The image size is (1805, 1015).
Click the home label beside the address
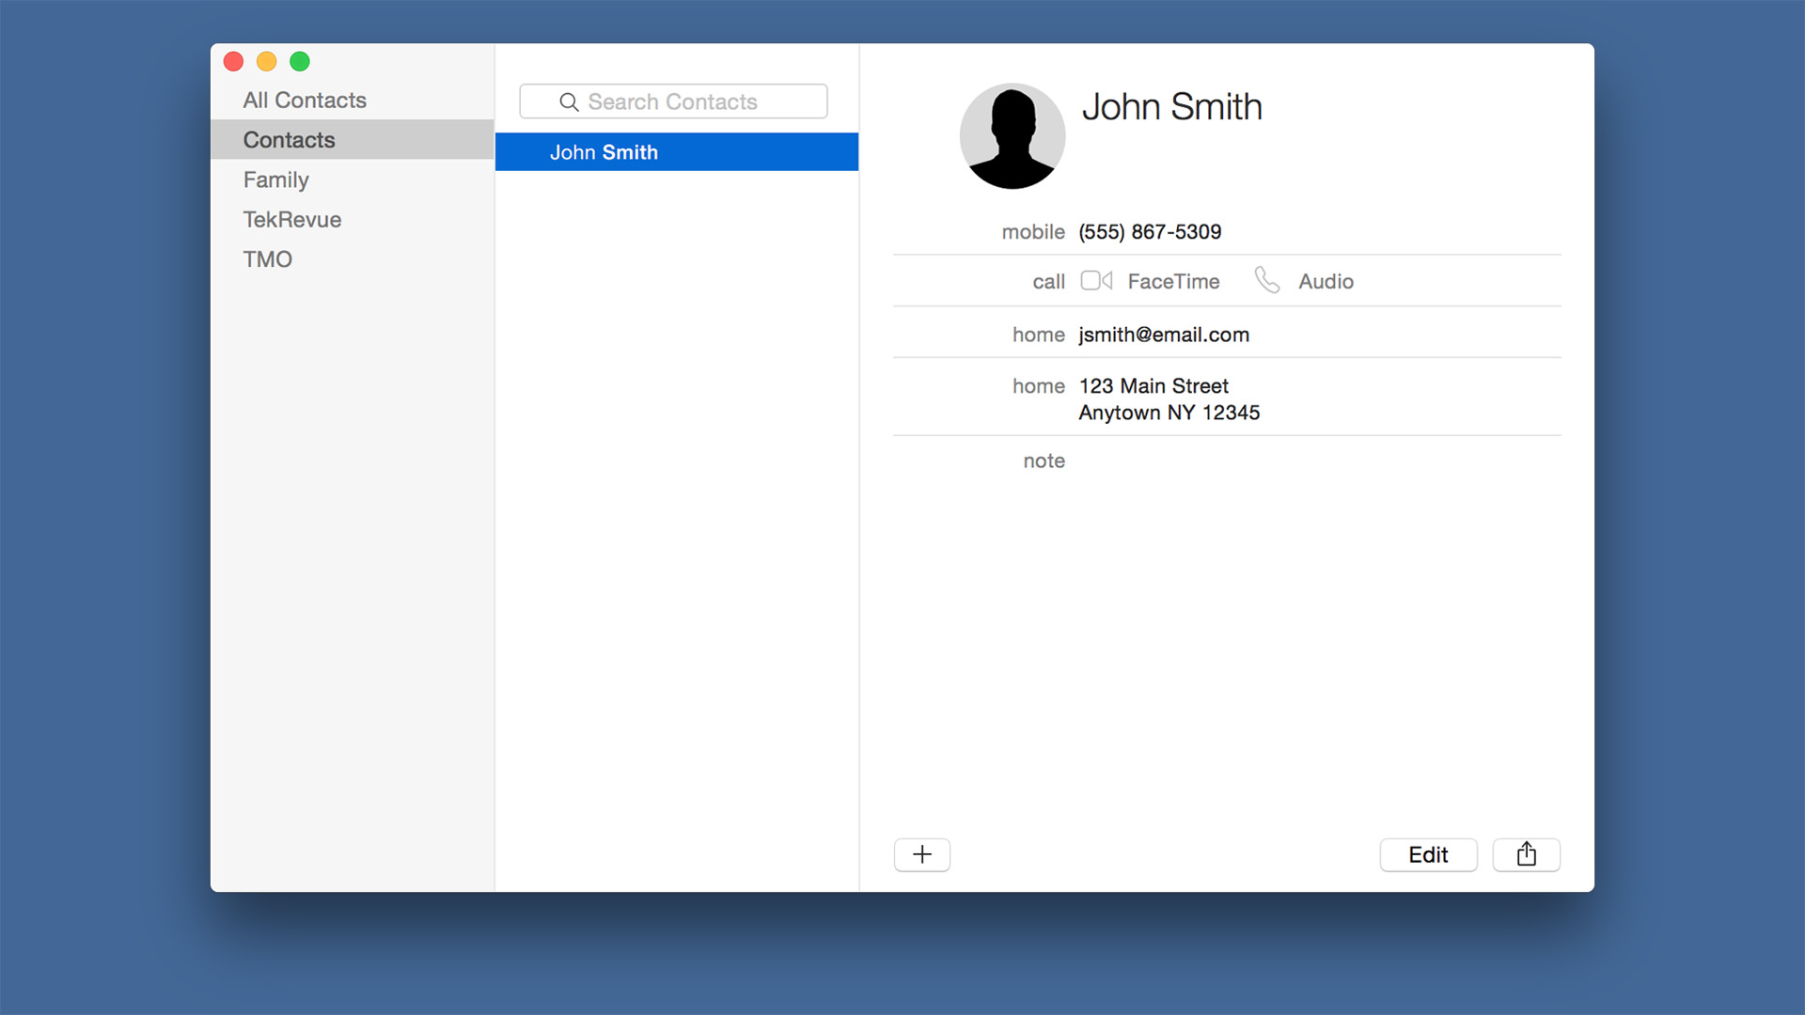click(1039, 386)
